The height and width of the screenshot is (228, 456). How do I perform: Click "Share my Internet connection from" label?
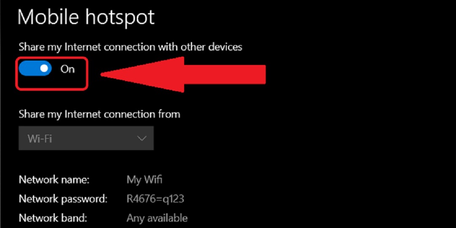(100, 114)
